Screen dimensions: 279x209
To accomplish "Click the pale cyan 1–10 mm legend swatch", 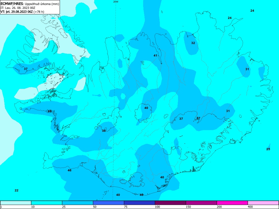I will point(16,203).
